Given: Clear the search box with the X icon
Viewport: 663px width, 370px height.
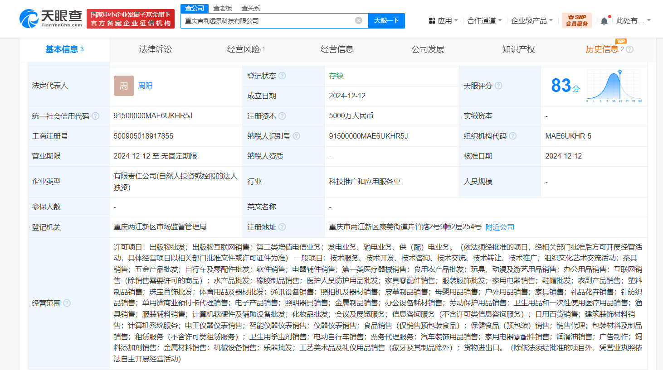Looking at the screenshot, I should coord(358,20).
